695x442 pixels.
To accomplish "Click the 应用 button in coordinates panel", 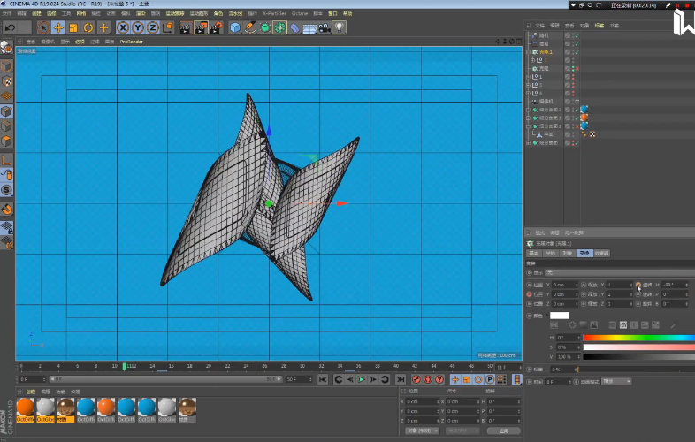I will pos(503,431).
